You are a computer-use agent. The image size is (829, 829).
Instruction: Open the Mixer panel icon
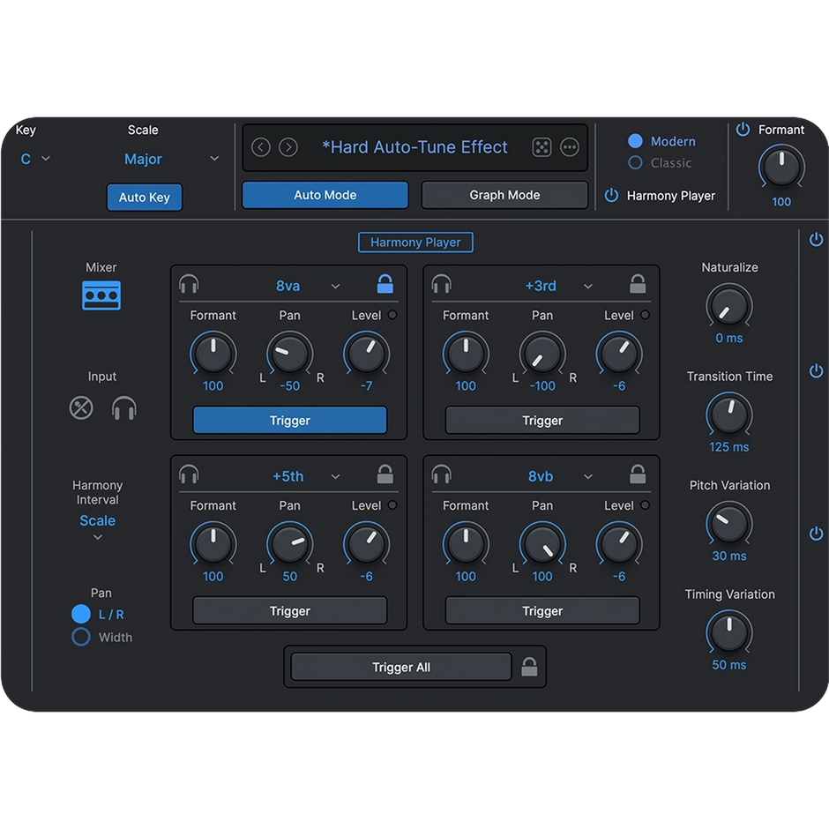click(x=101, y=295)
